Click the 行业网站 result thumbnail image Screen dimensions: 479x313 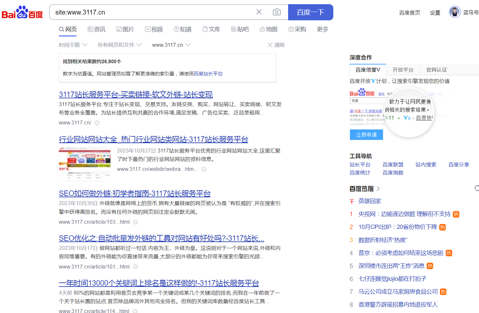(85, 164)
